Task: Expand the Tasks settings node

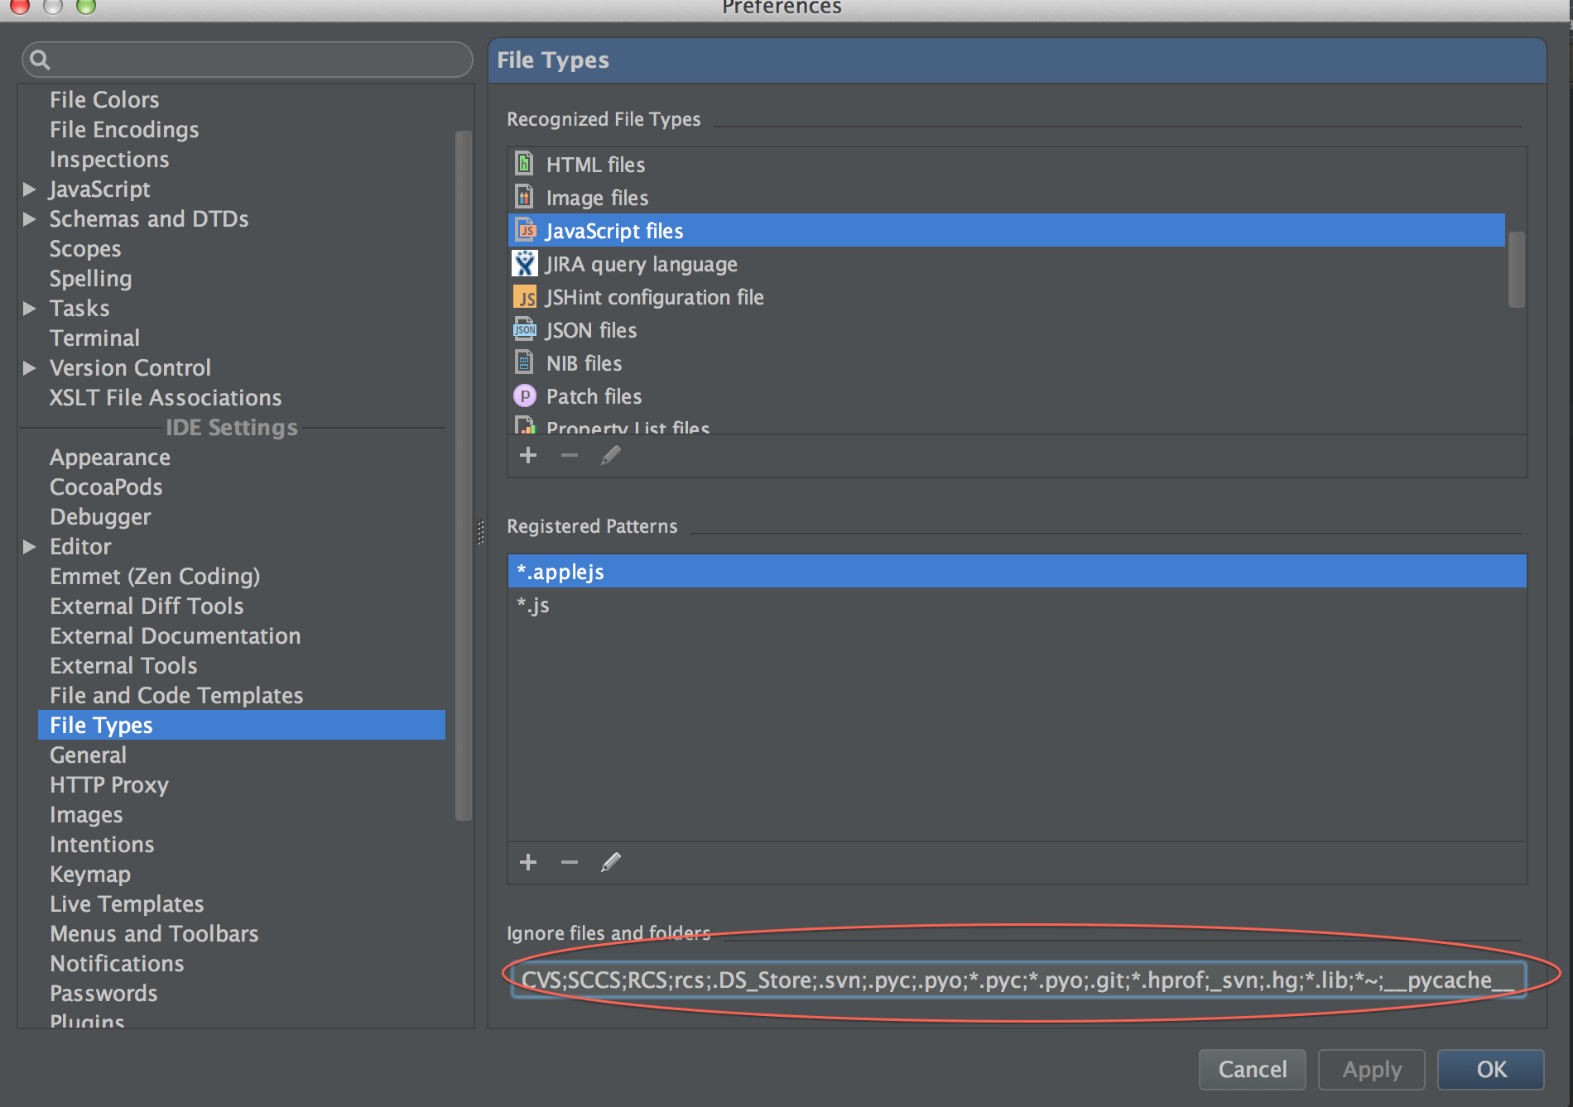Action: (x=29, y=309)
